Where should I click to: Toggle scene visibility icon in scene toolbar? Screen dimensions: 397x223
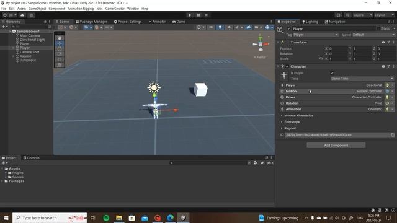pyautogui.click(x=248, y=27)
